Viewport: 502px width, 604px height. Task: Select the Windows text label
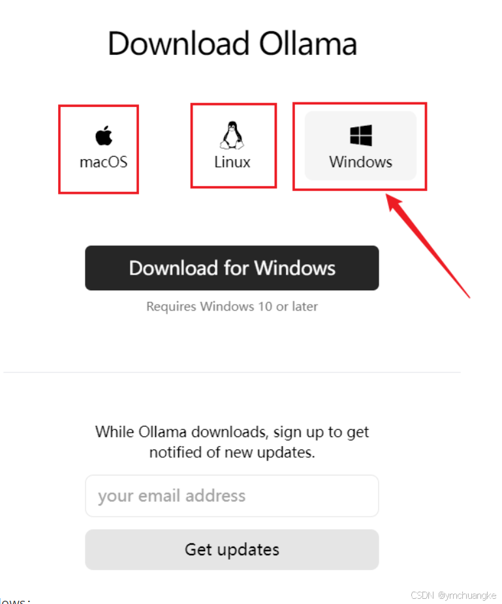coord(361,162)
